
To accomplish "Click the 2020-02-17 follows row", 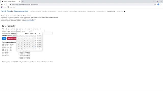I will click(x=24, y=52).
